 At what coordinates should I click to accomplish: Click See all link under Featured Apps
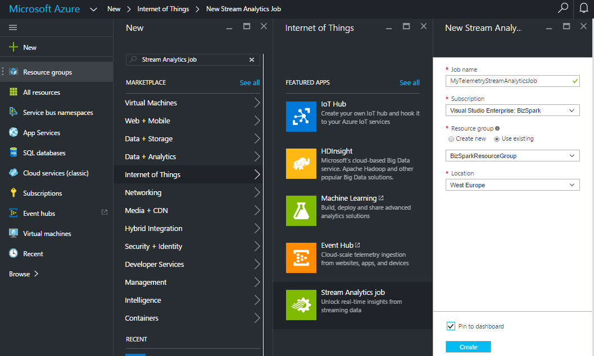pos(409,82)
